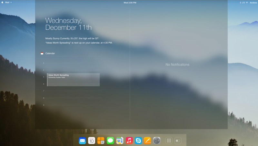Image resolution: width=258 pixels, height=146 pixels.
Task: Click the red Calendar widget icon
Action: [42, 53]
